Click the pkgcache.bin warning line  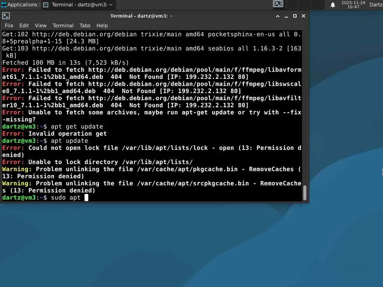(152, 173)
